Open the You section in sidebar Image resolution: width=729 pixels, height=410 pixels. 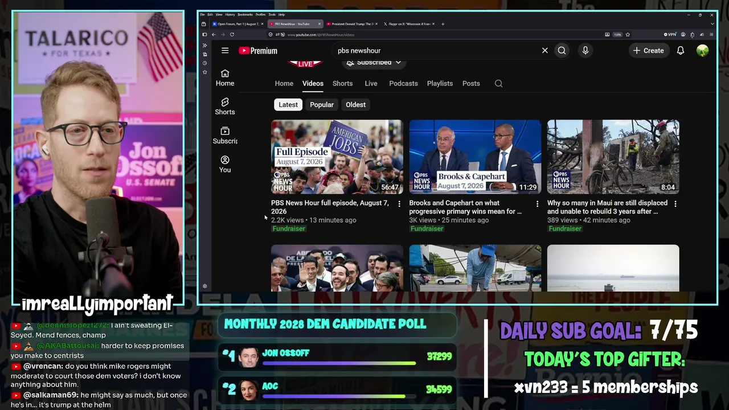point(225,164)
